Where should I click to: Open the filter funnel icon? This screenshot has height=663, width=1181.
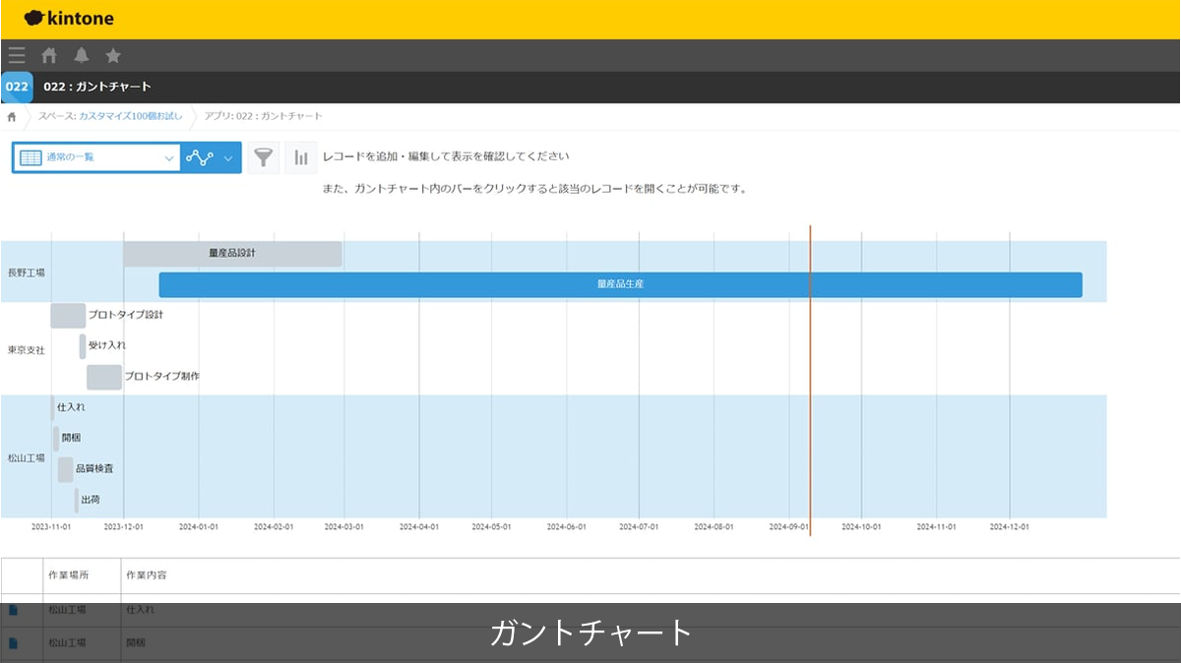click(263, 157)
